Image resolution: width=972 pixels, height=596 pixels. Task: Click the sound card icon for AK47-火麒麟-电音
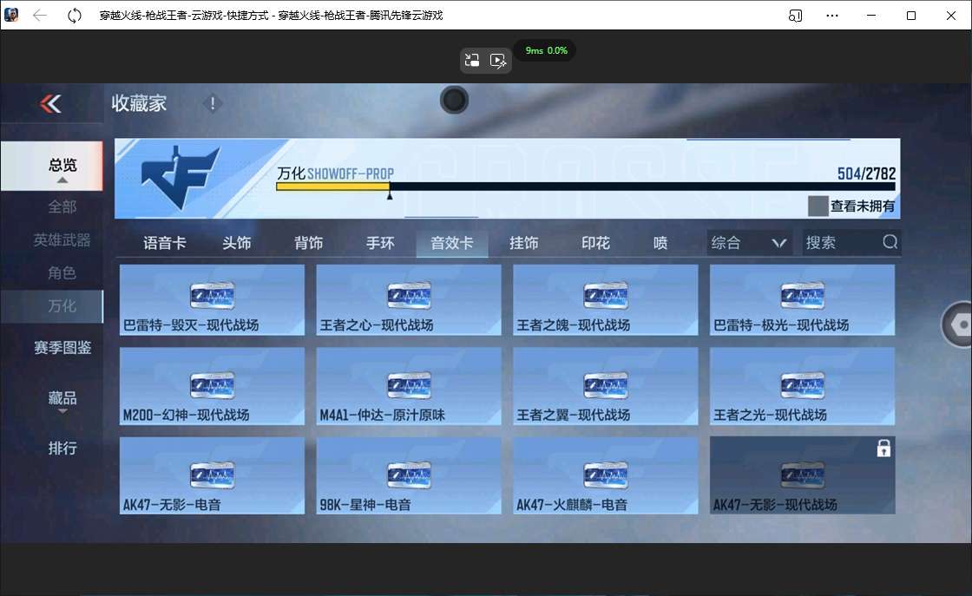606,475
